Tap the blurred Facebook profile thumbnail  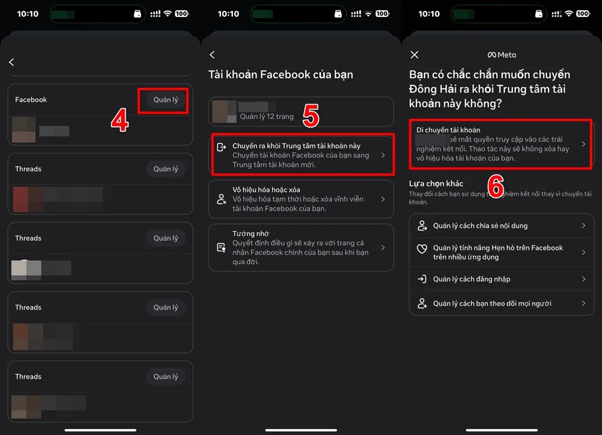click(24, 129)
